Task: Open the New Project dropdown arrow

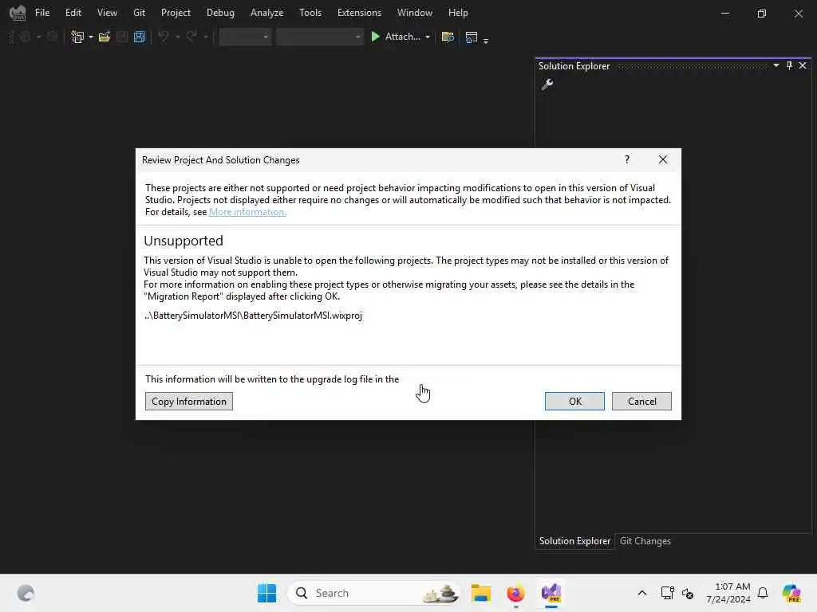Action: (x=91, y=37)
